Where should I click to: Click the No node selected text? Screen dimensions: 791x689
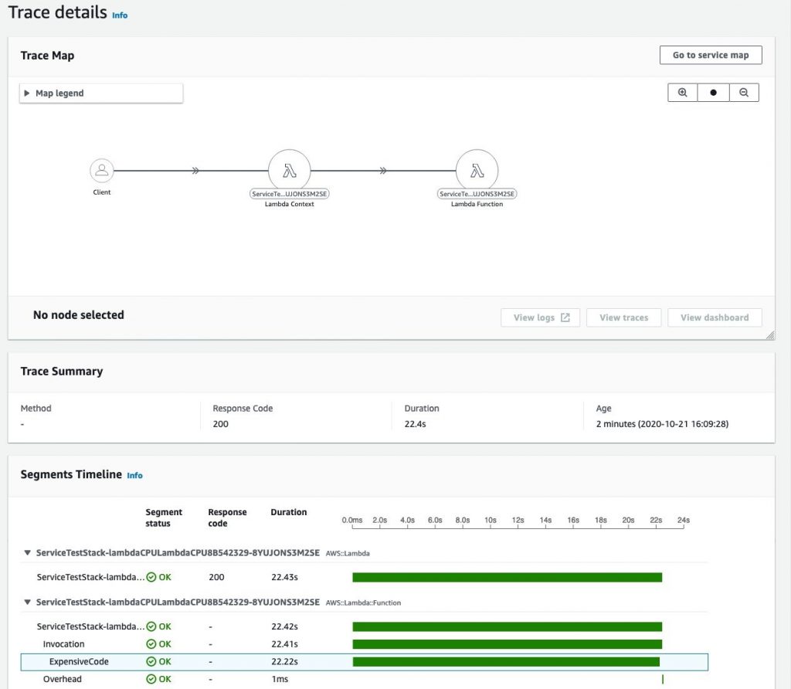(78, 314)
